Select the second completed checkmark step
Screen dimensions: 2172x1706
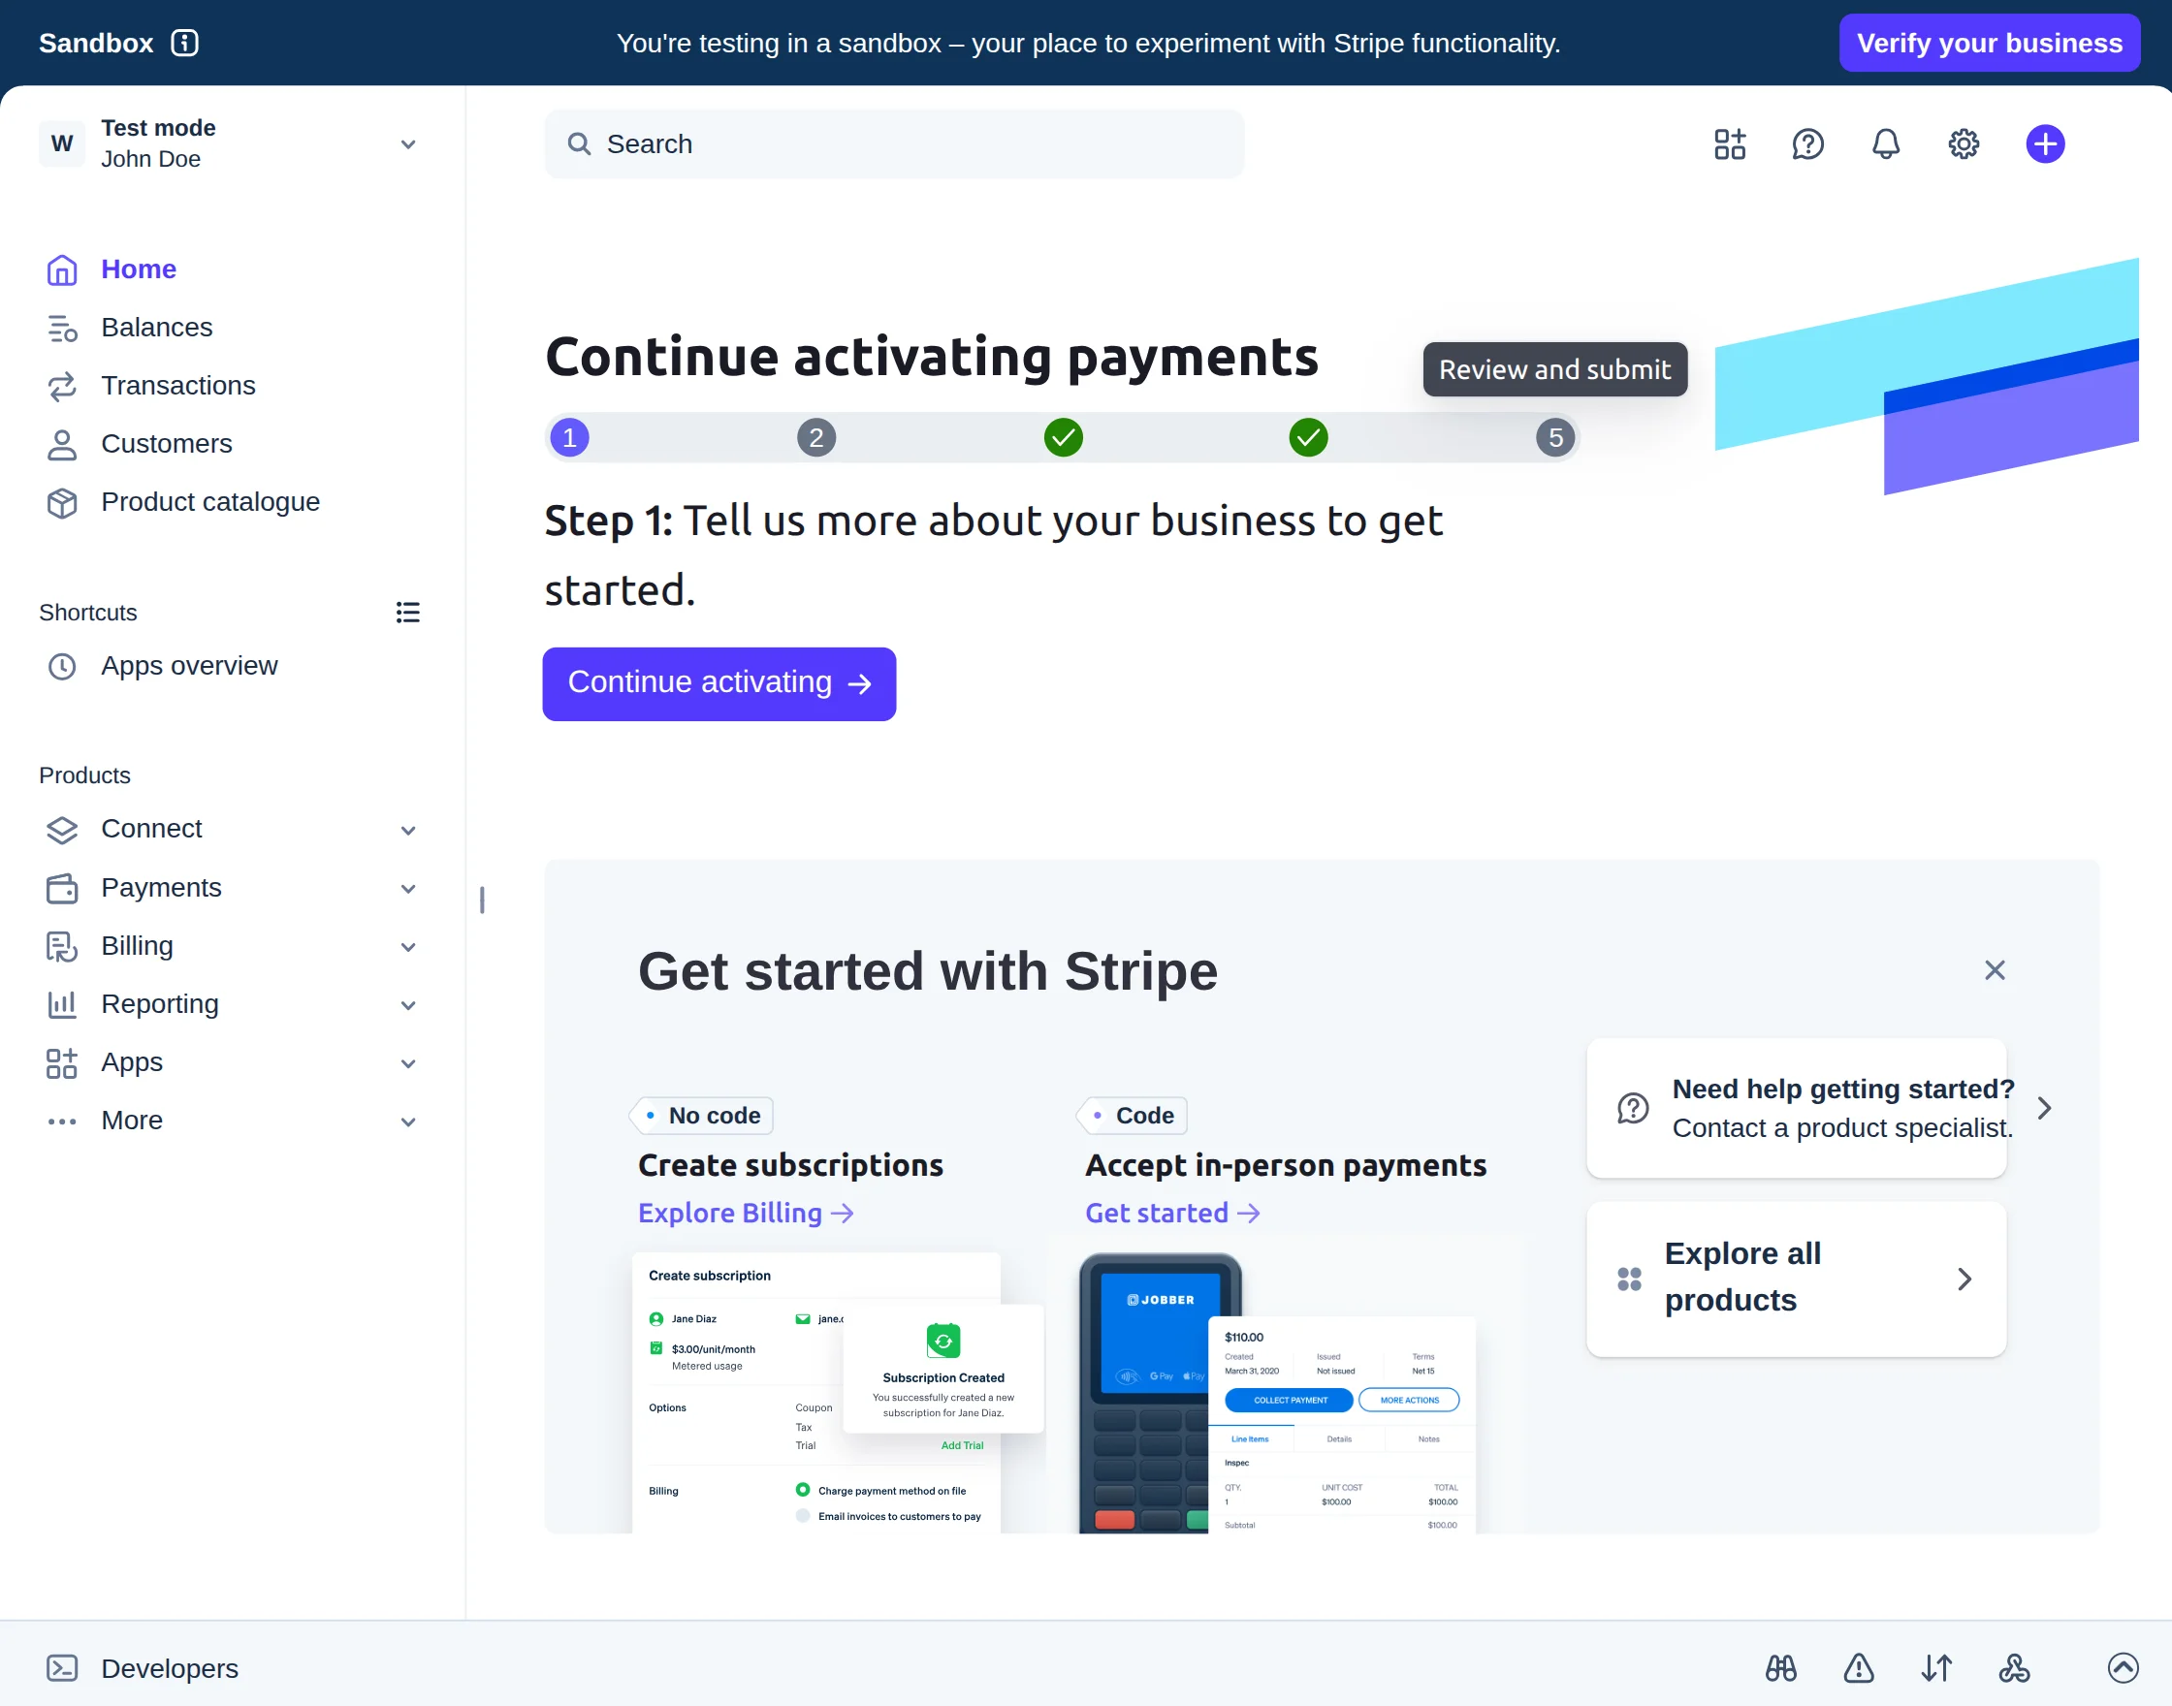1308,437
